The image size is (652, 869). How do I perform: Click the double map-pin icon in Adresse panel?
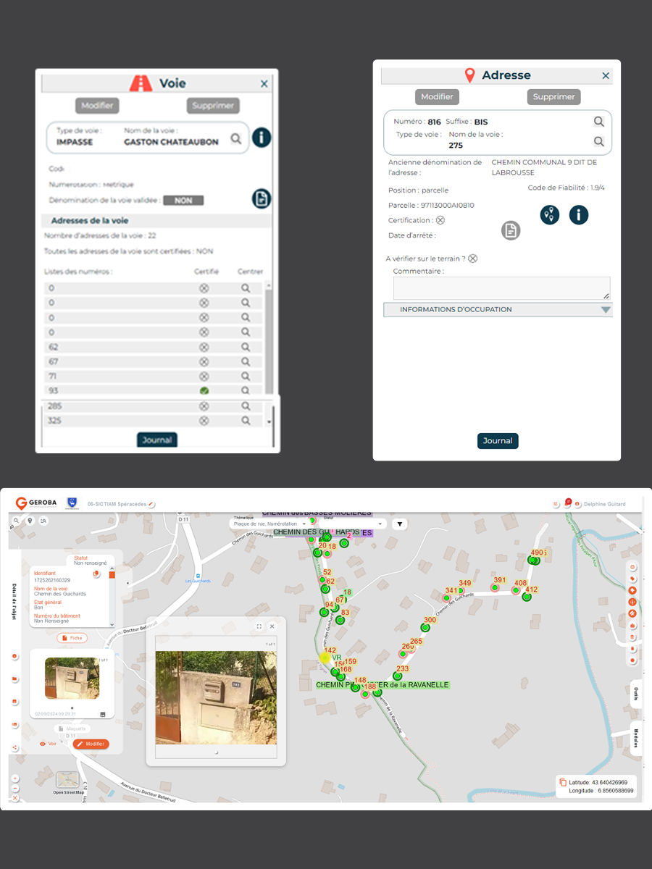click(550, 214)
